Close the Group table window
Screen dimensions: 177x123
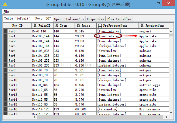click(169, 3)
